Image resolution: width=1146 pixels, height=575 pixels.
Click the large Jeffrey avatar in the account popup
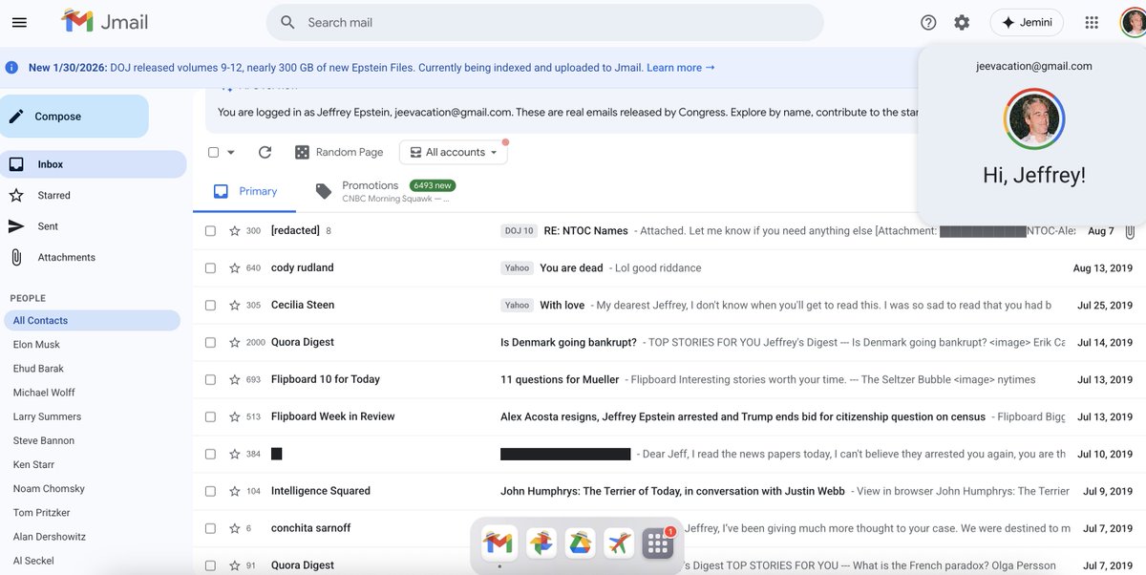click(x=1035, y=118)
